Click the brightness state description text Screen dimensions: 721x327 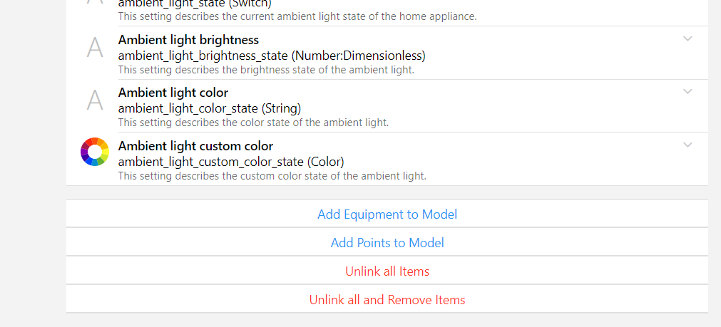click(x=266, y=70)
